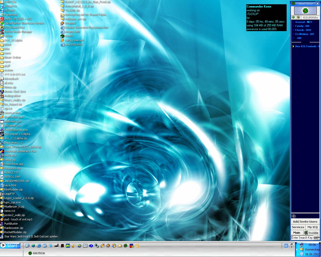
Task: Open Windows Media Player quick launch icon
Action: tap(114, 246)
